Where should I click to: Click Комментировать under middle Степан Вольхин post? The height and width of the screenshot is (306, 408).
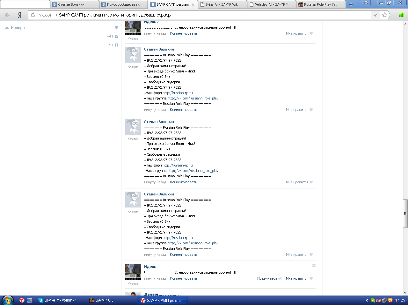pos(183,182)
